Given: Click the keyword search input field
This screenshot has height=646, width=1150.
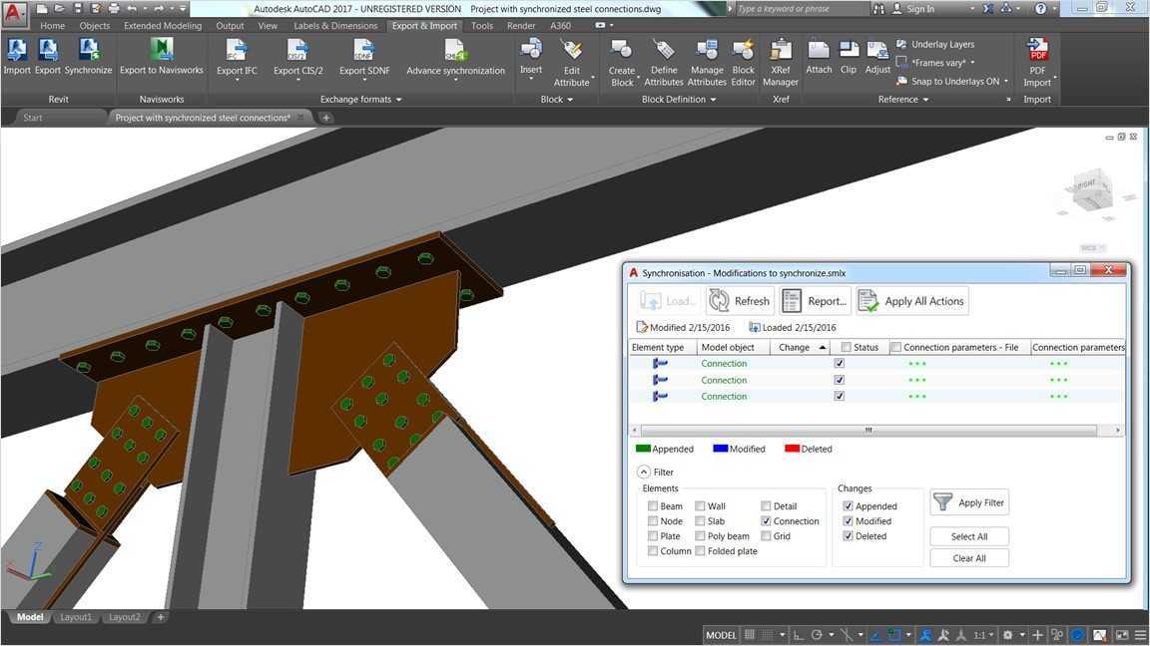Looking at the screenshot, I should (801, 9).
